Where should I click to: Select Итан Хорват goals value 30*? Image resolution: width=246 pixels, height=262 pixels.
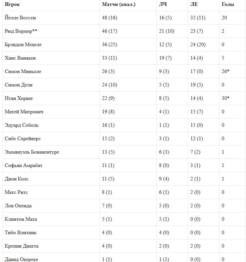click(x=225, y=98)
